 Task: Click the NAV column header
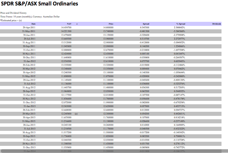(x=69, y=24)
